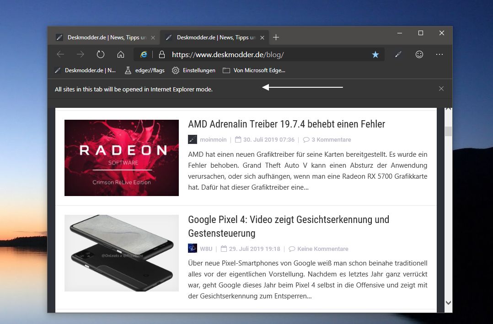
Task: Go to the Home page icon
Action: [121, 54]
